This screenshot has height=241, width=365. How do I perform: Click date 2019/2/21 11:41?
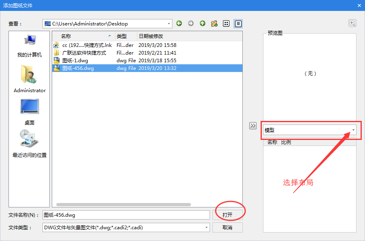(157, 53)
